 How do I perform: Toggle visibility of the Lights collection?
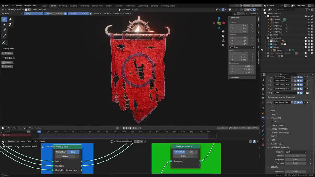point(309,41)
